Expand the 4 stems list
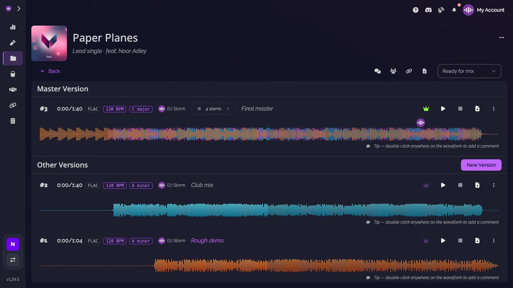Image resolution: width=513 pixels, height=288 pixels. coord(213,109)
